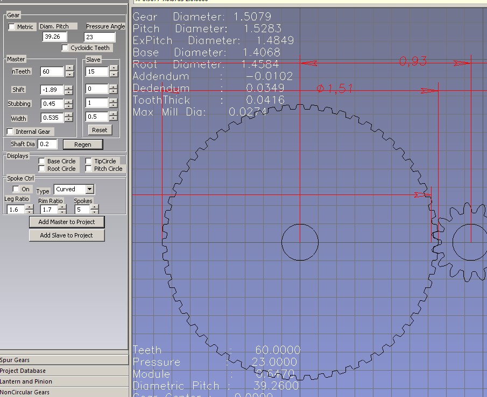Click Add Master to Project

tap(67, 222)
